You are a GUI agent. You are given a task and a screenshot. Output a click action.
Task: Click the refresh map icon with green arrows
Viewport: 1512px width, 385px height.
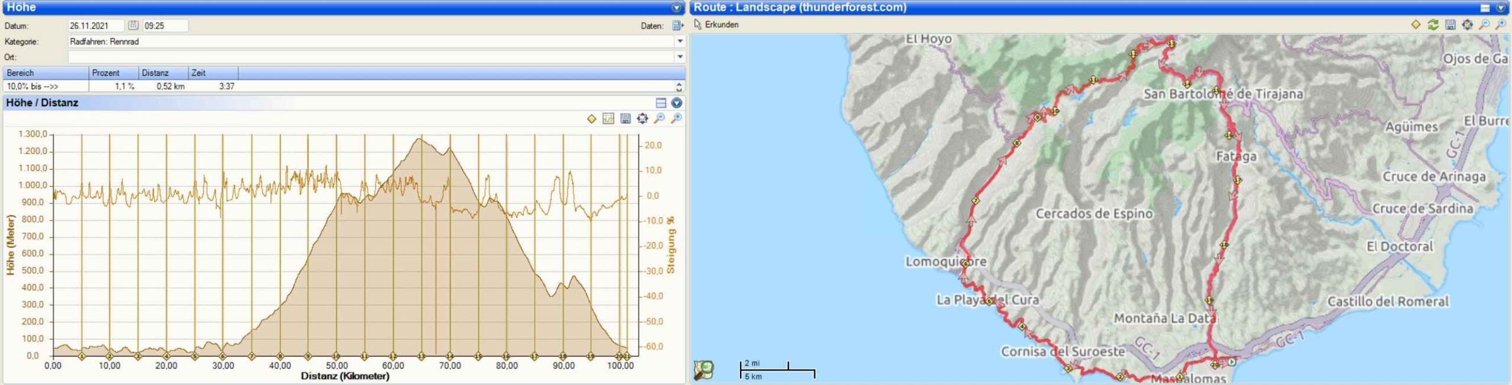coord(1433,25)
